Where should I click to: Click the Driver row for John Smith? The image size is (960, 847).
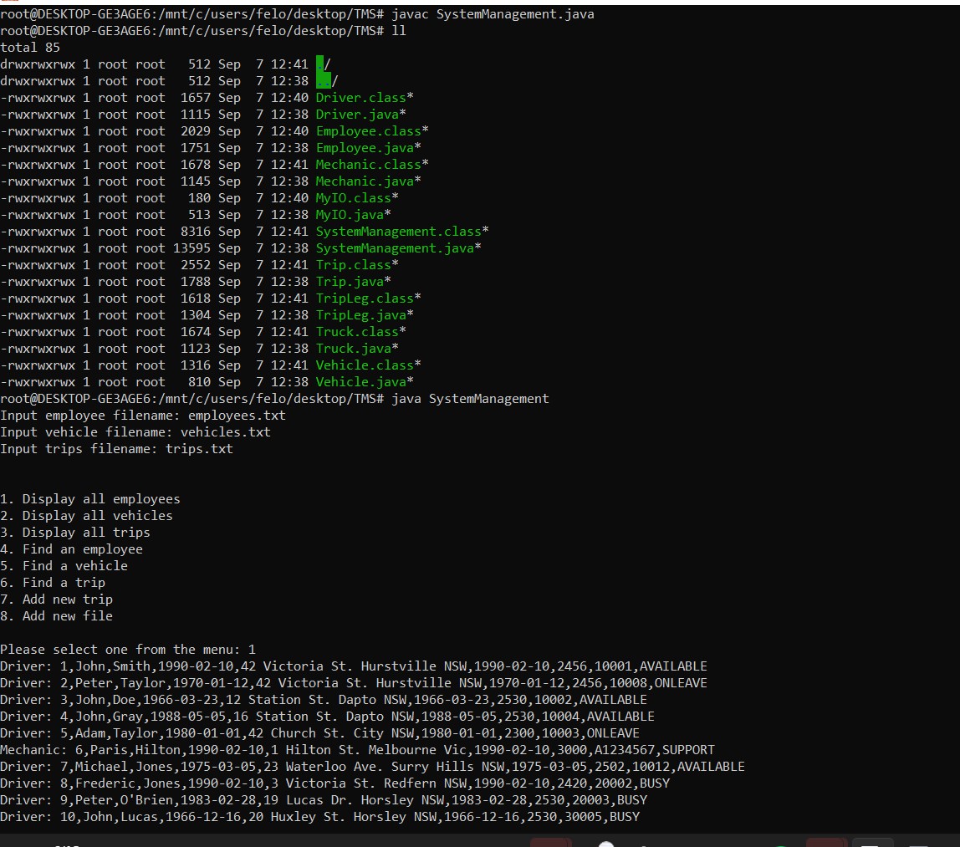pos(354,666)
